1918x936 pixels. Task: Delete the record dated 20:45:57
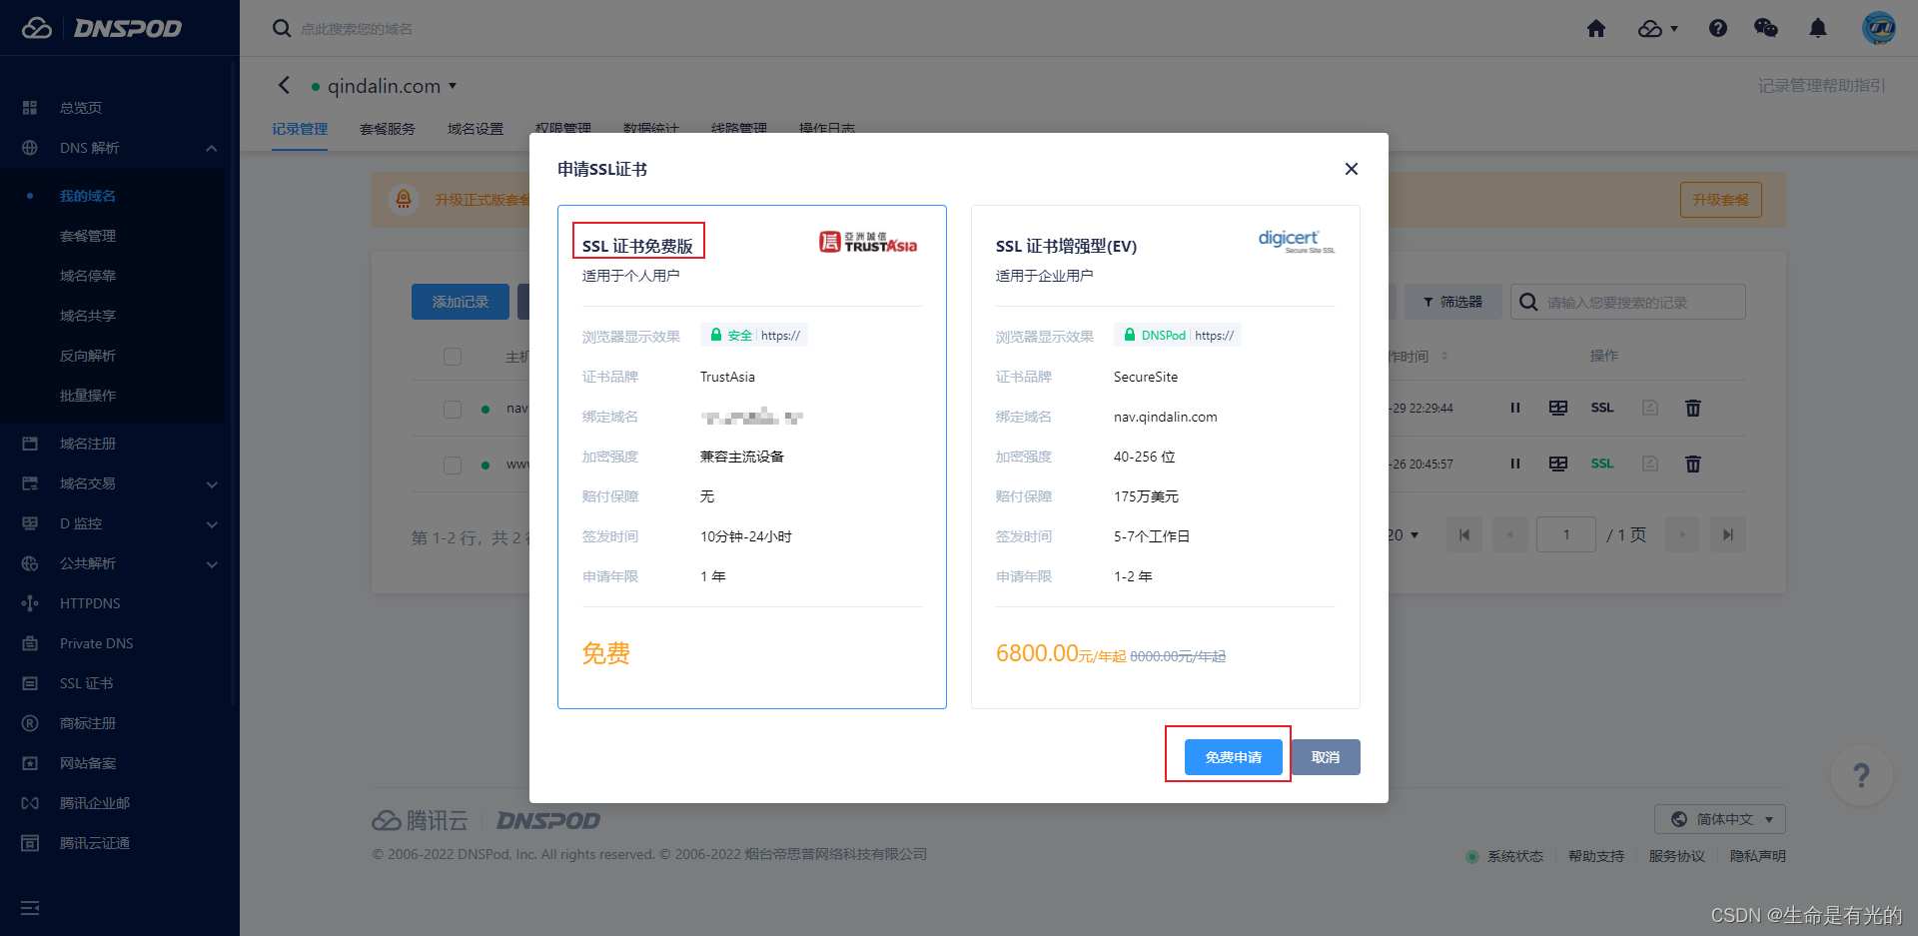click(x=1693, y=464)
